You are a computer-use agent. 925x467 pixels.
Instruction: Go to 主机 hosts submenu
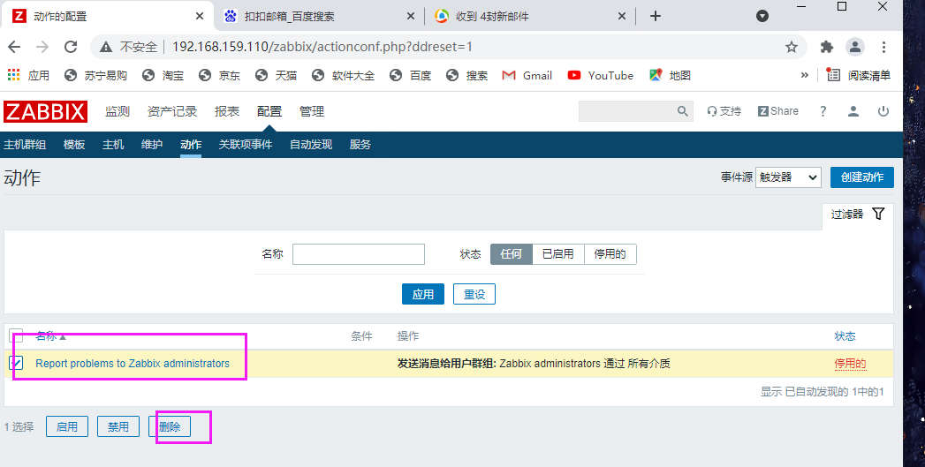113,145
